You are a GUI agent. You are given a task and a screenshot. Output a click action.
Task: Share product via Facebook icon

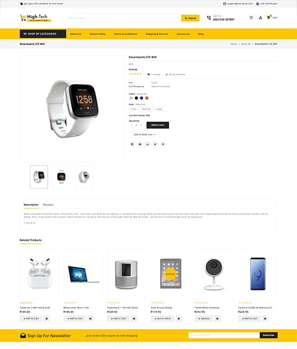[x=132, y=144]
